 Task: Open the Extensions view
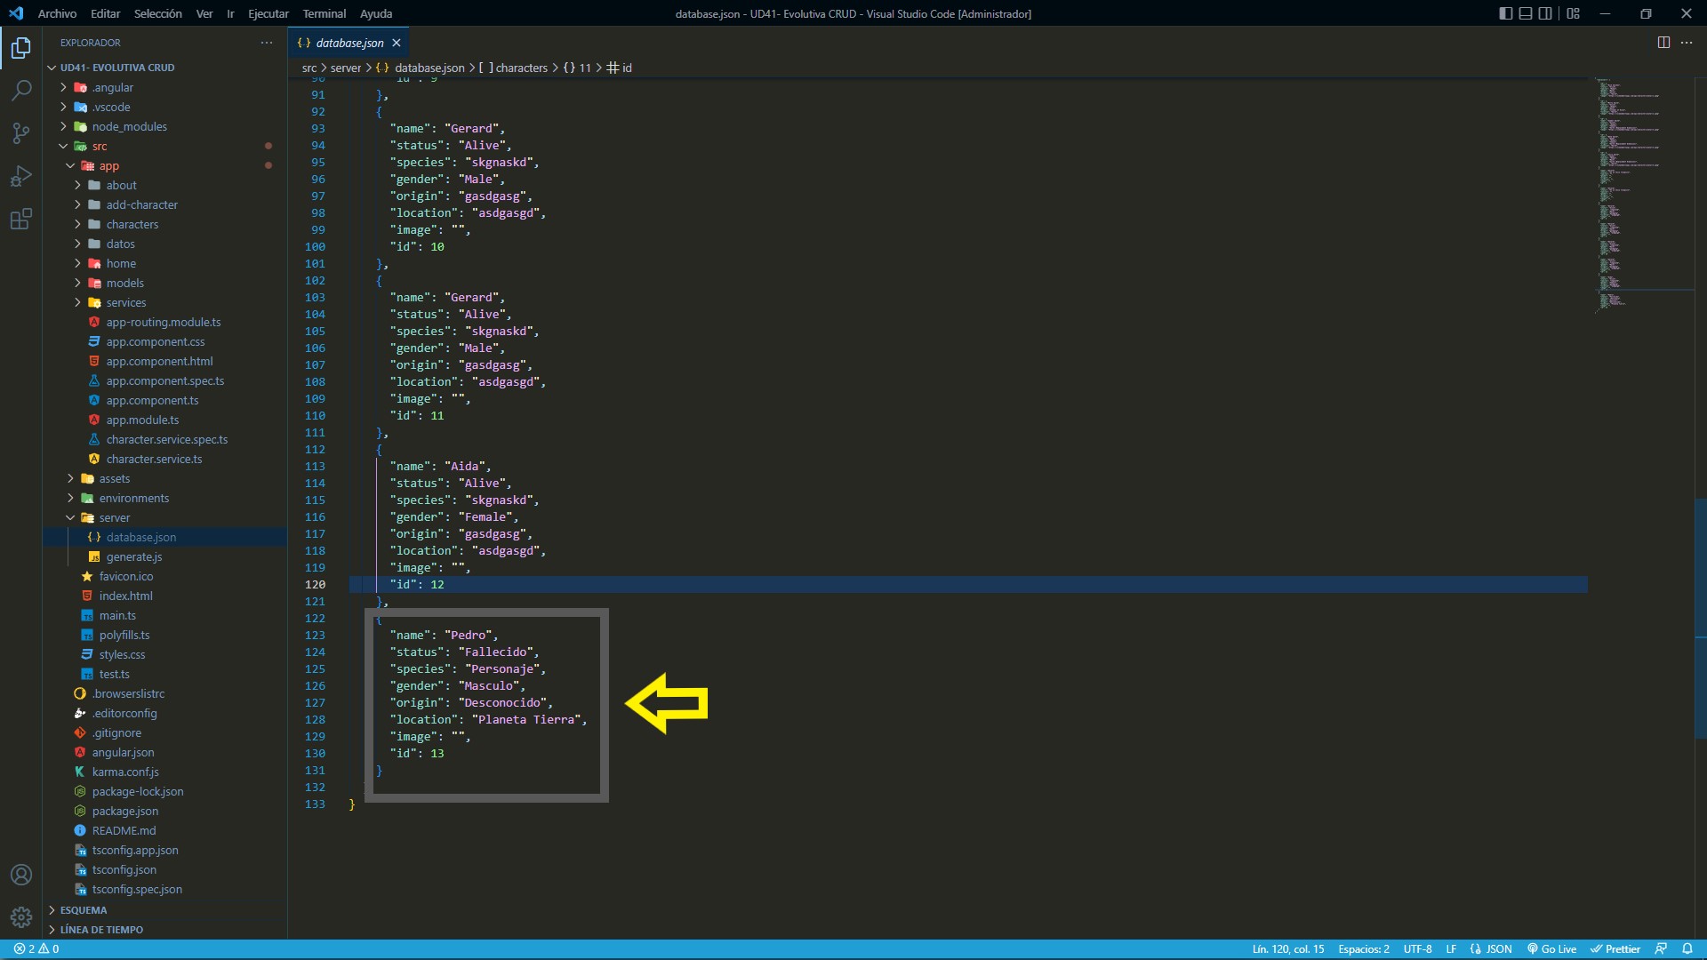tap(21, 219)
